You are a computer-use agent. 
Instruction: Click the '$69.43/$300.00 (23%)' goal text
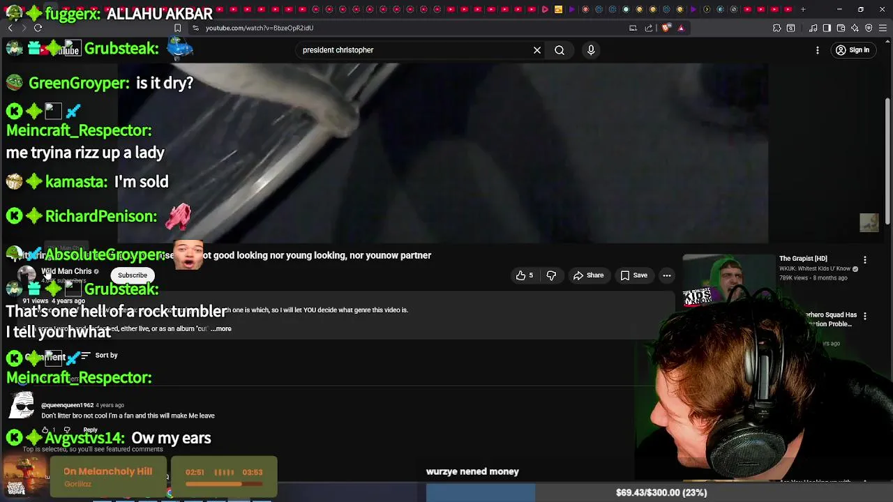[x=661, y=493]
